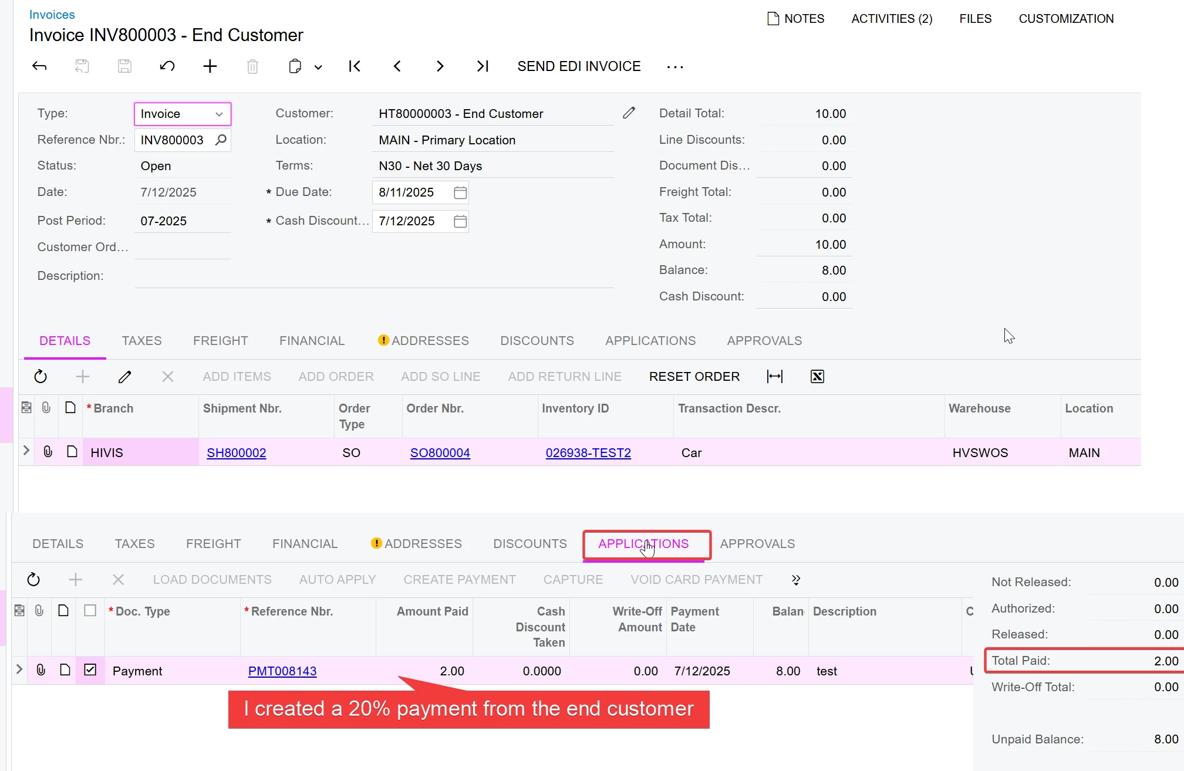The width and height of the screenshot is (1184, 771).
Task: Toggle the header select-all checkbox
Action: 90,611
